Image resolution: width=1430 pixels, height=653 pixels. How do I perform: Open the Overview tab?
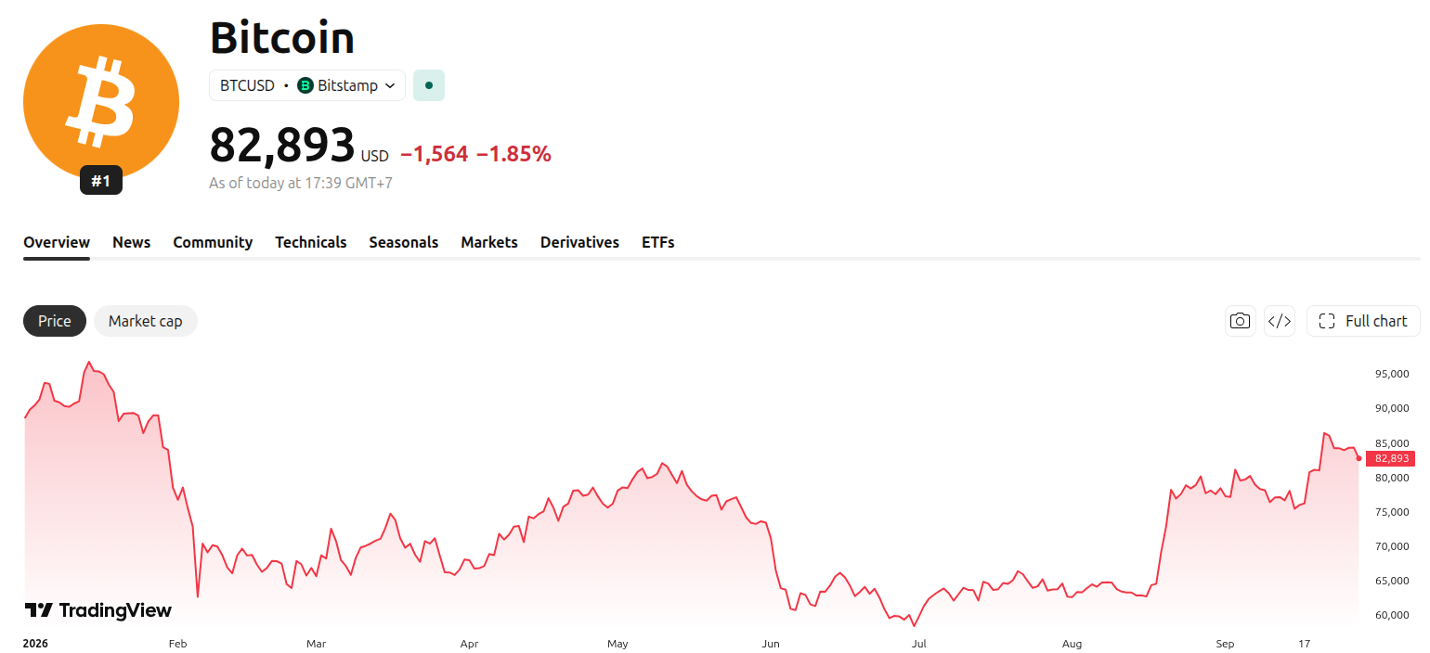coord(57,242)
